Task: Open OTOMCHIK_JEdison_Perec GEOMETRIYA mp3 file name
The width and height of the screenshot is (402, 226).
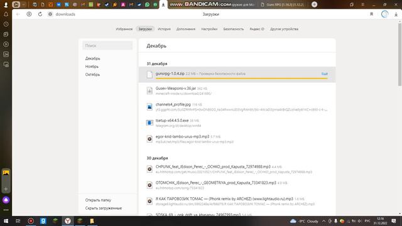Action: pyautogui.click(x=215, y=183)
